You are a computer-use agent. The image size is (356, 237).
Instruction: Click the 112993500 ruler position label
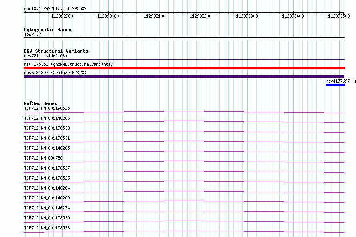[339, 16]
